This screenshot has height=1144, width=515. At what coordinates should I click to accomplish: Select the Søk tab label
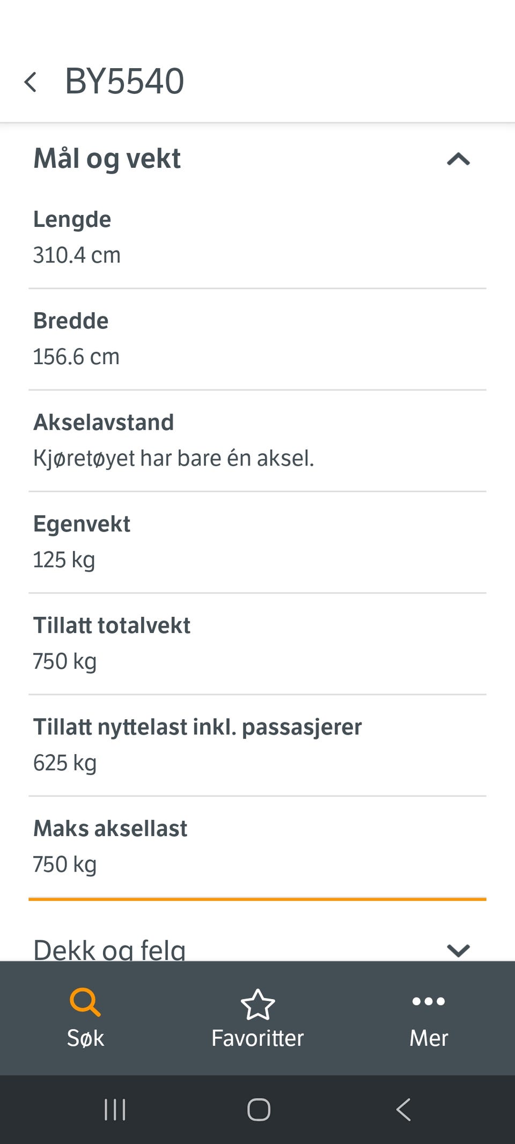tap(85, 1038)
